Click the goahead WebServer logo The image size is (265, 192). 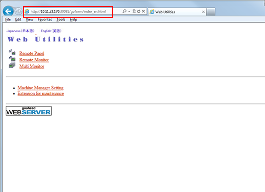coord(29,111)
